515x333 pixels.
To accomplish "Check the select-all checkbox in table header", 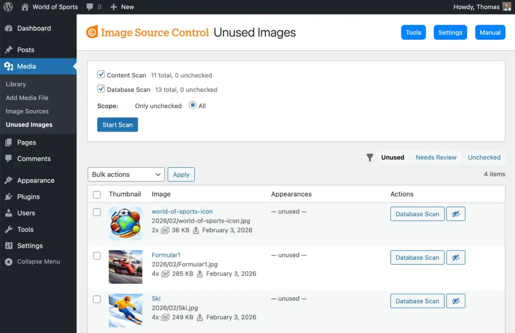I will (x=97, y=194).
